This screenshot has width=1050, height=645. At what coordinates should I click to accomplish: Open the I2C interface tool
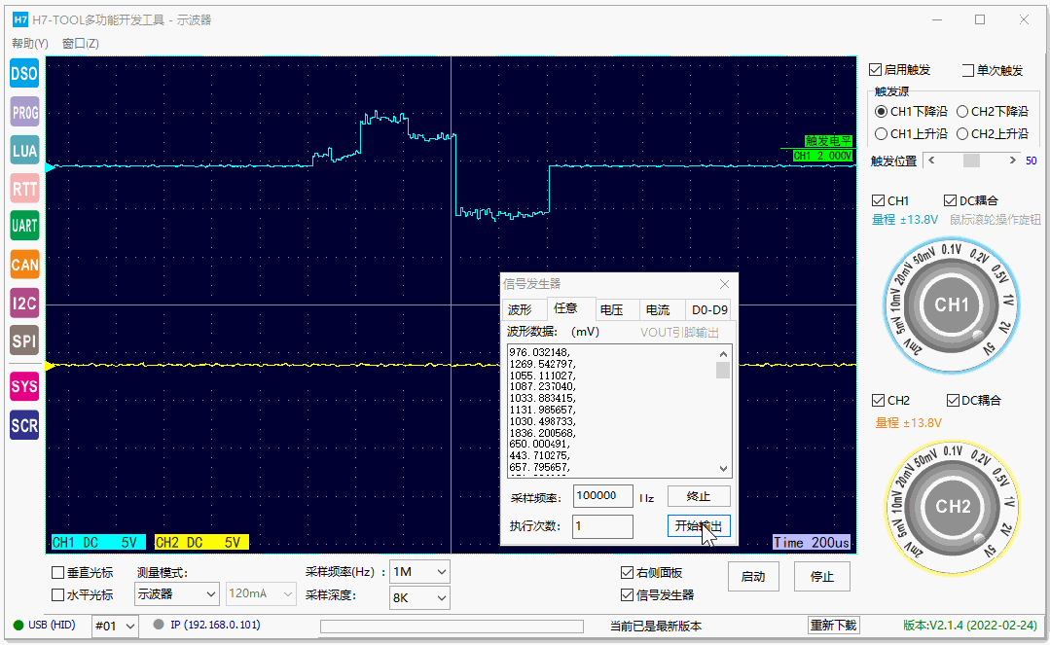[x=23, y=303]
